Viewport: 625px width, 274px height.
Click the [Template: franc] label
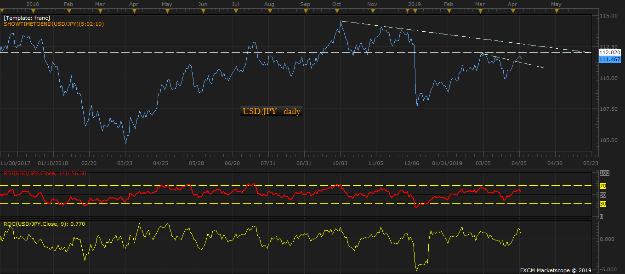[27, 18]
